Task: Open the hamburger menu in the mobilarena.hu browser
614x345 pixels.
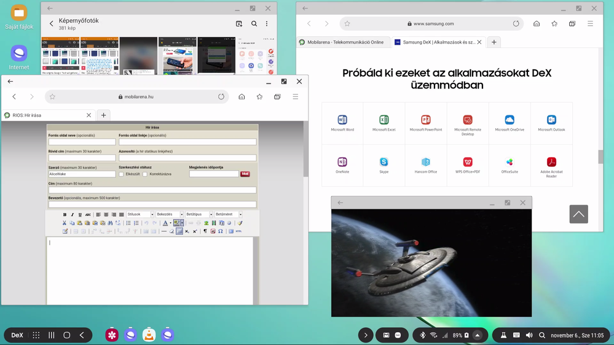Action: click(295, 96)
